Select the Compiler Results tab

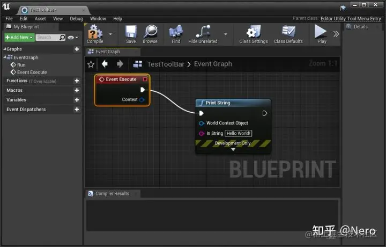113,193
